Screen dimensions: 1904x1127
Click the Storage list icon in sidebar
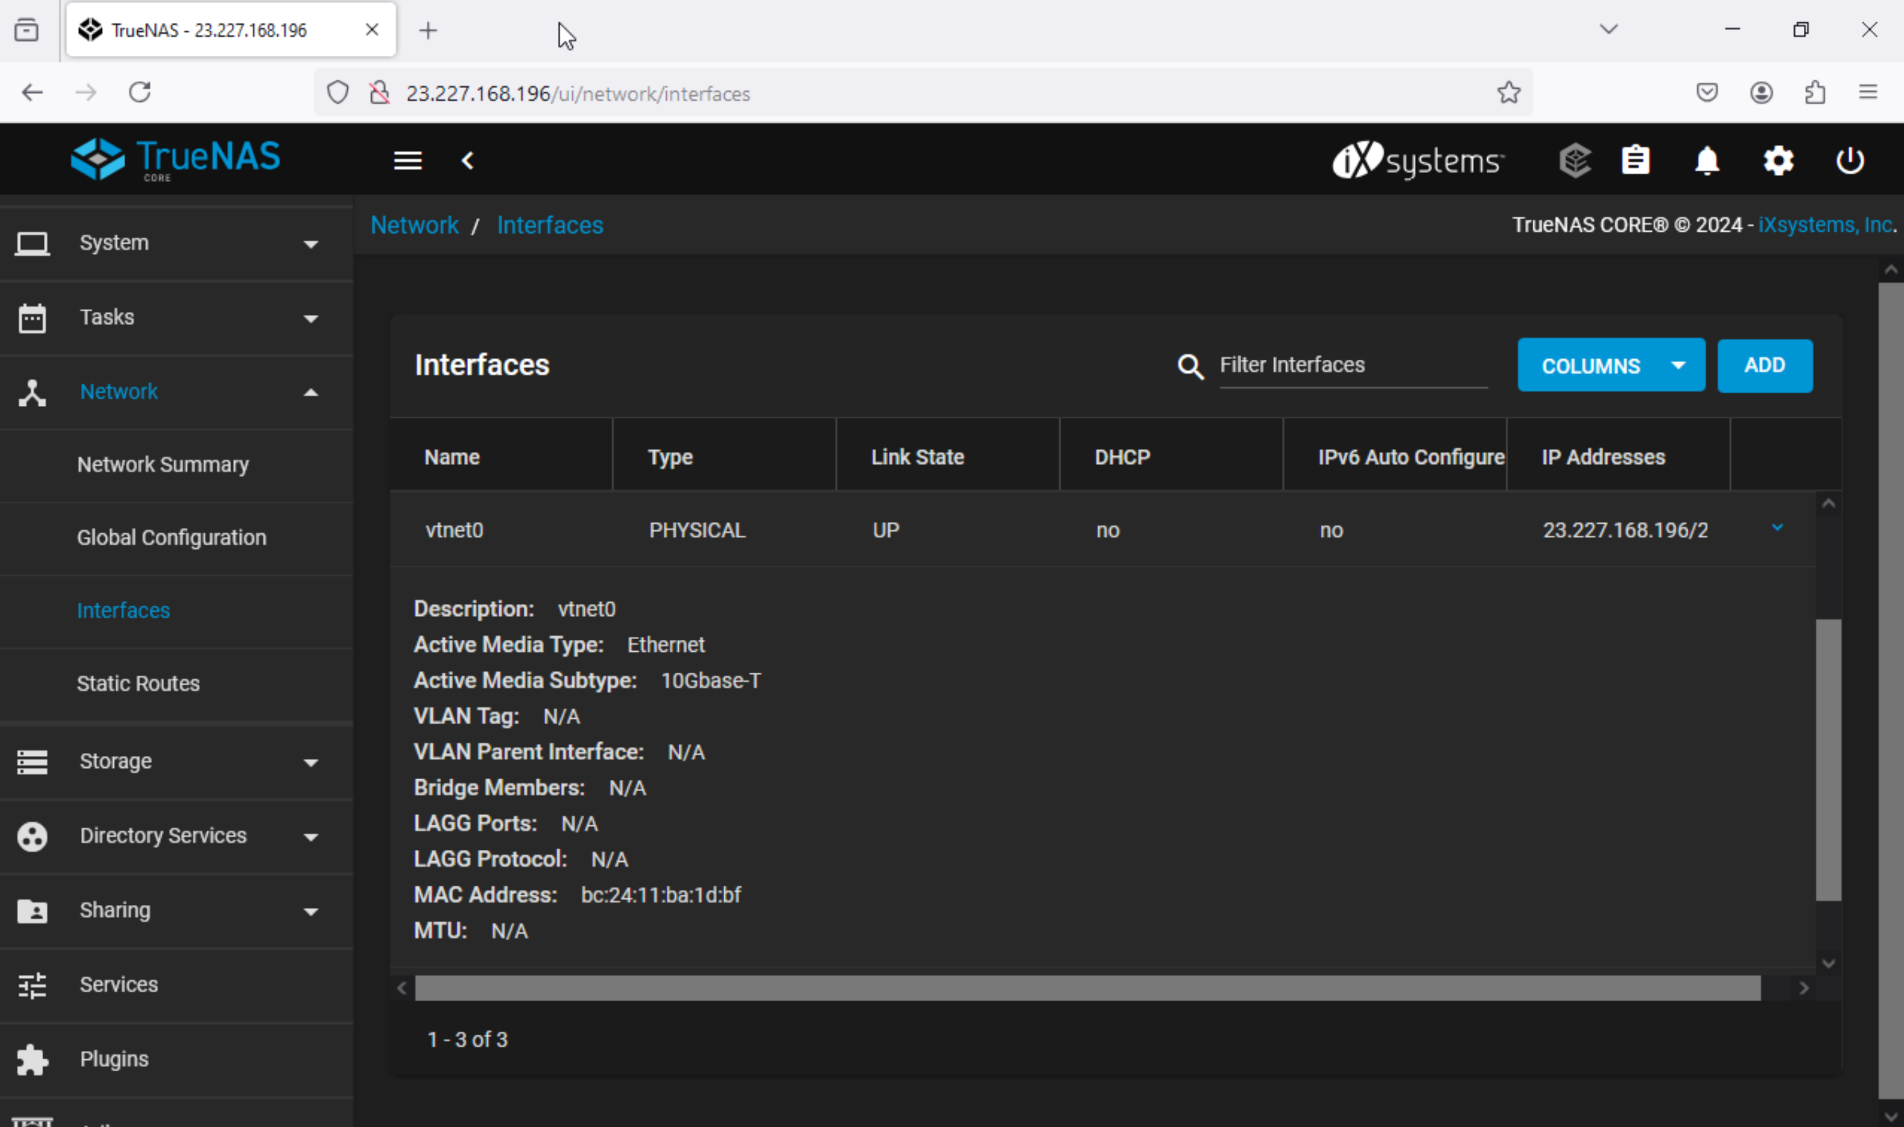coord(32,762)
